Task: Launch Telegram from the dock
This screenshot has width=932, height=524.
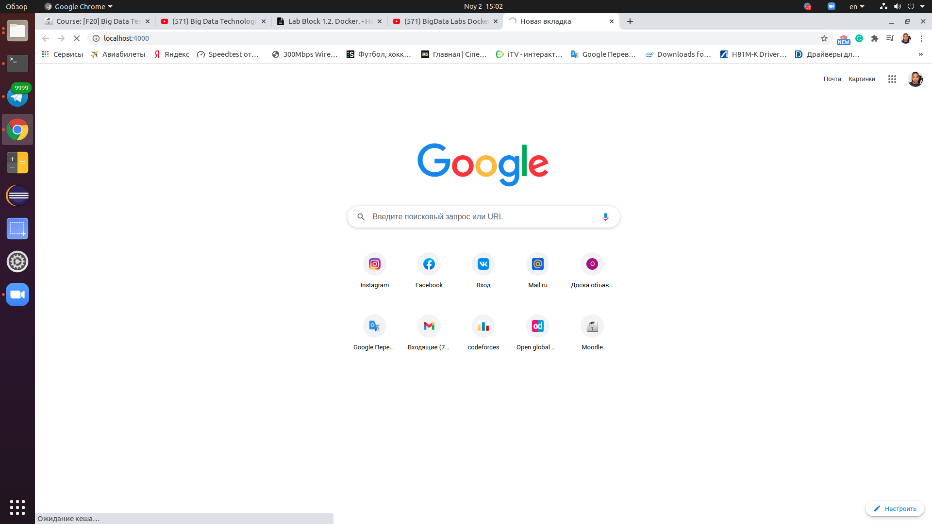Action: [x=17, y=97]
